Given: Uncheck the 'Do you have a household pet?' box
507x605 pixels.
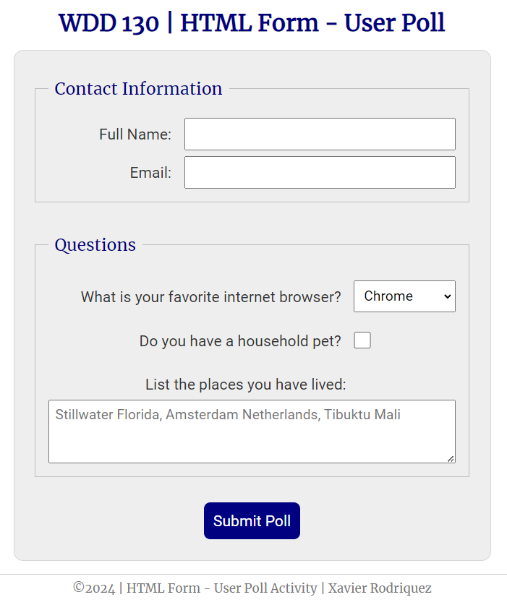Looking at the screenshot, I should point(362,340).
